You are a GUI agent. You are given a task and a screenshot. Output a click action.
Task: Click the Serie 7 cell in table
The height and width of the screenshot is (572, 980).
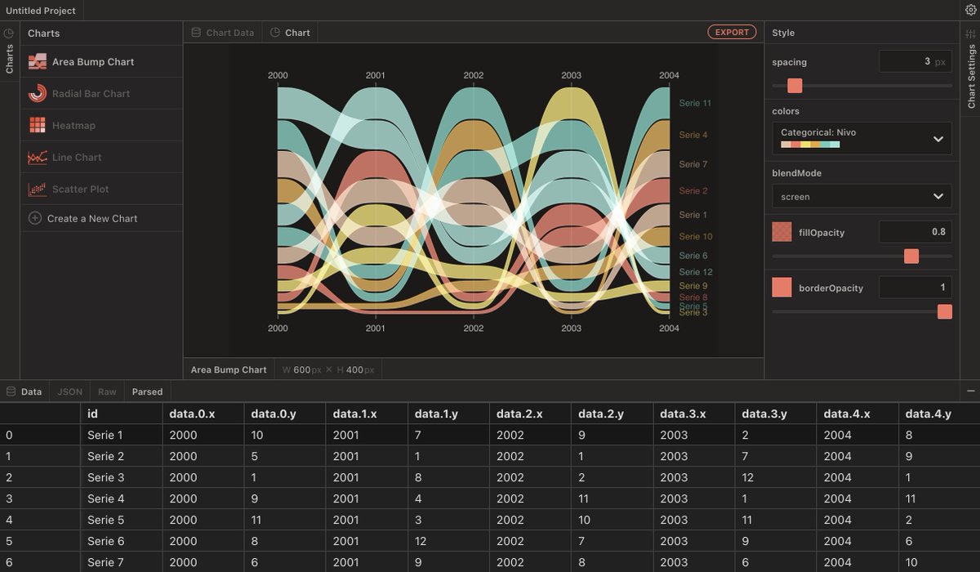coord(122,562)
